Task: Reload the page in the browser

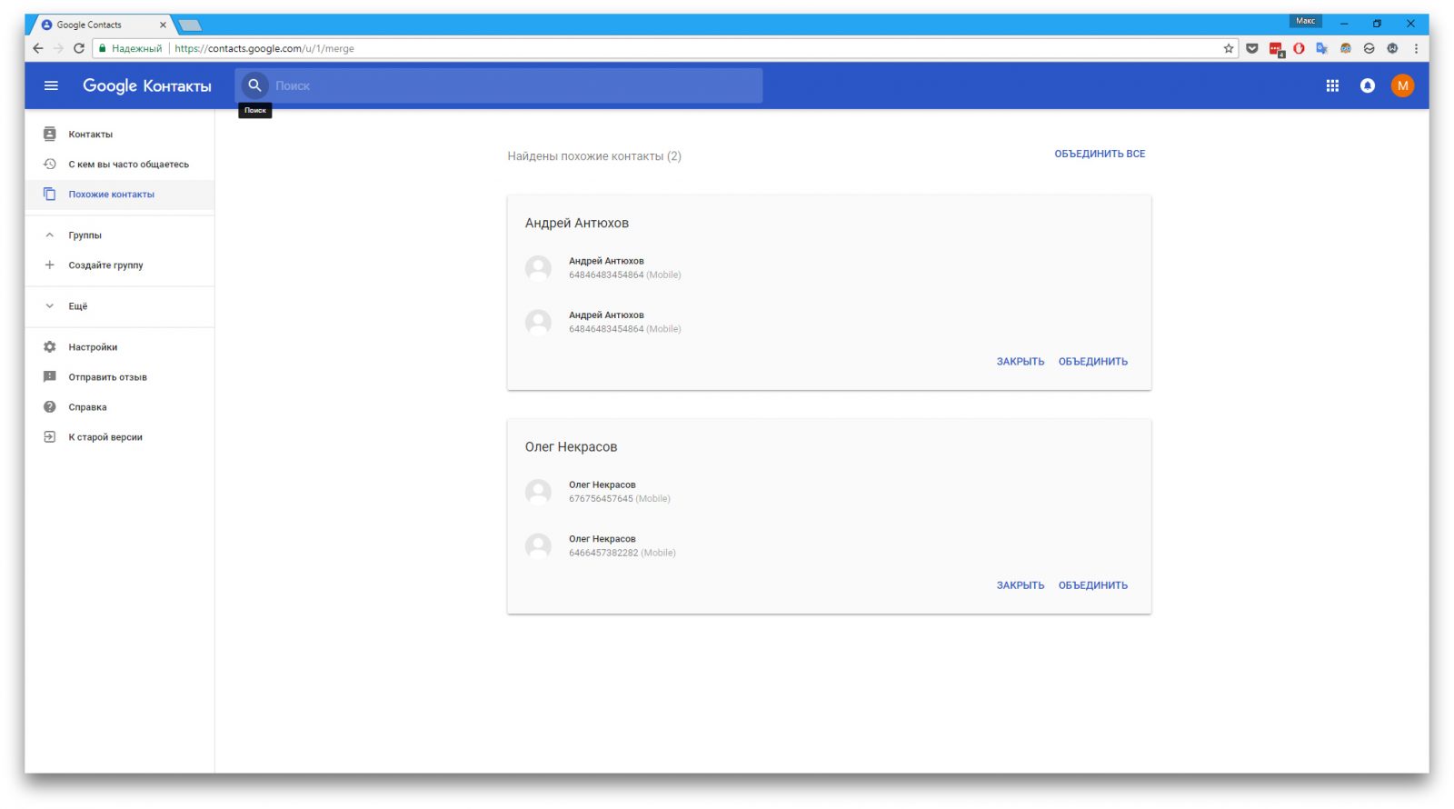Action: point(79,48)
